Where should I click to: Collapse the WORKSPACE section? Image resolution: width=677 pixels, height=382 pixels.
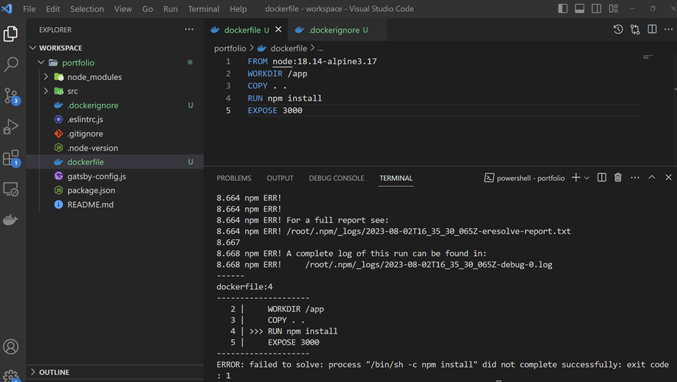[x=33, y=48]
